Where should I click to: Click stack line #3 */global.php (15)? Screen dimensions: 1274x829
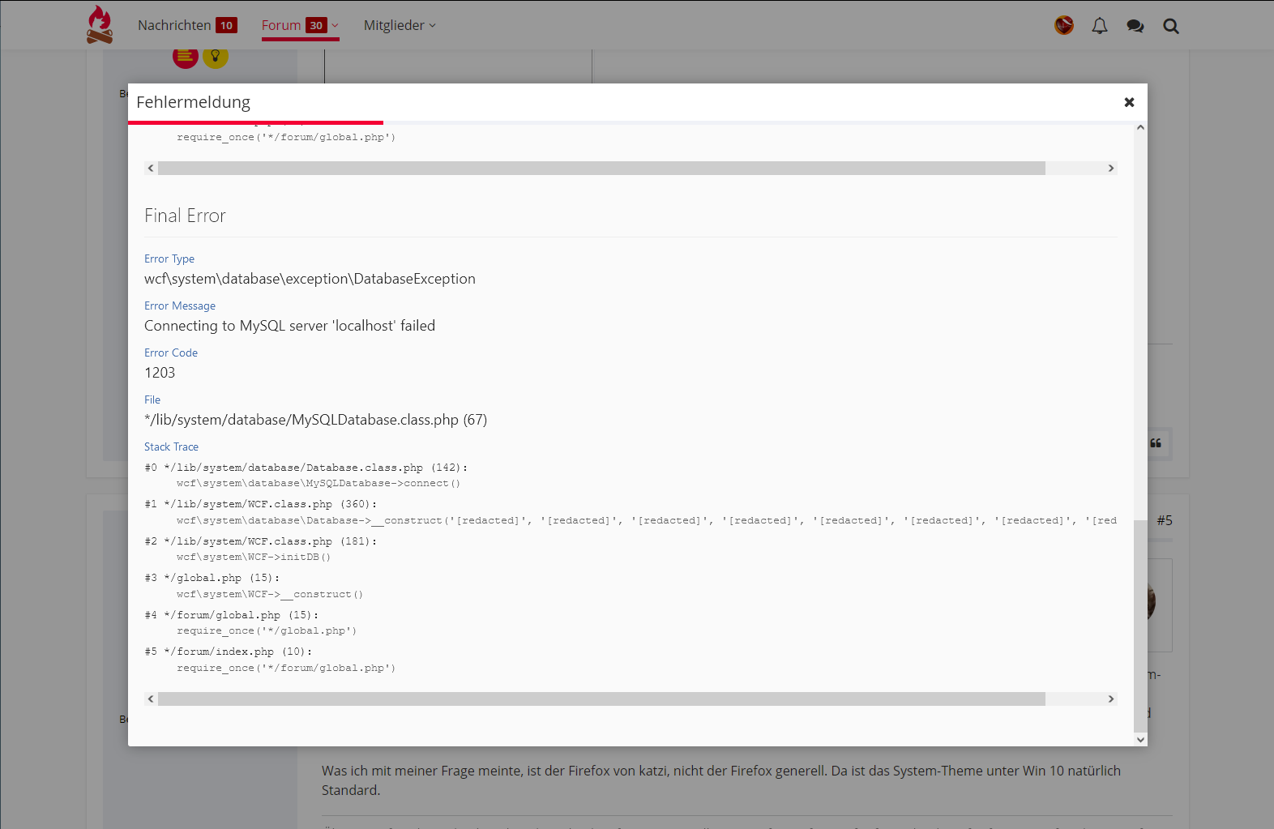pyautogui.click(x=212, y=578)
